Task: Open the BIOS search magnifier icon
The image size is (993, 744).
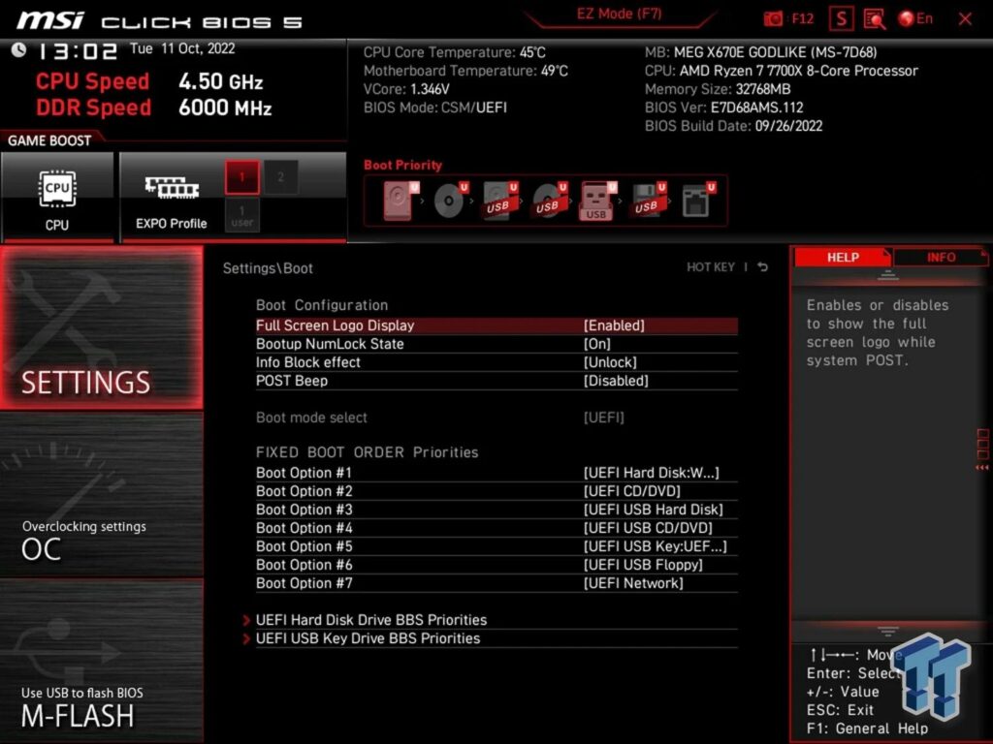Action: [875, 19]
